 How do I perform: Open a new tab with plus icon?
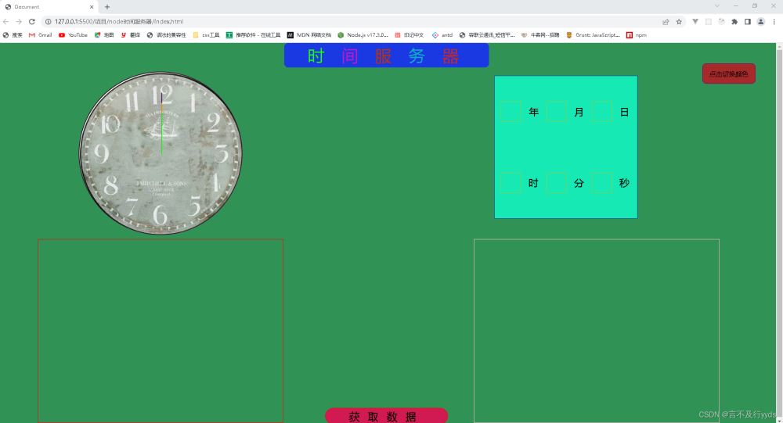point(106,7)
